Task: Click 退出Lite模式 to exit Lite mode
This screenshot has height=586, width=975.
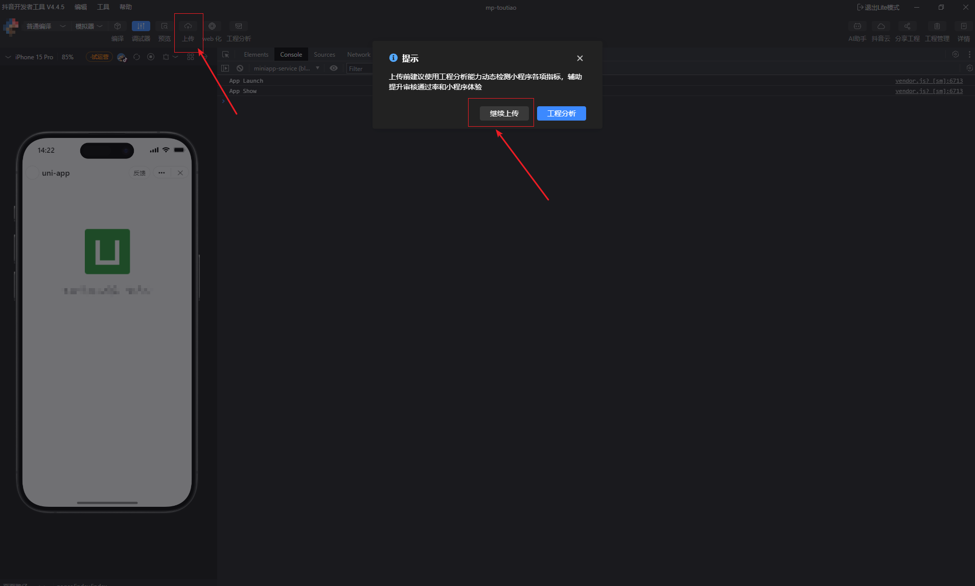Action: point(879,7)
